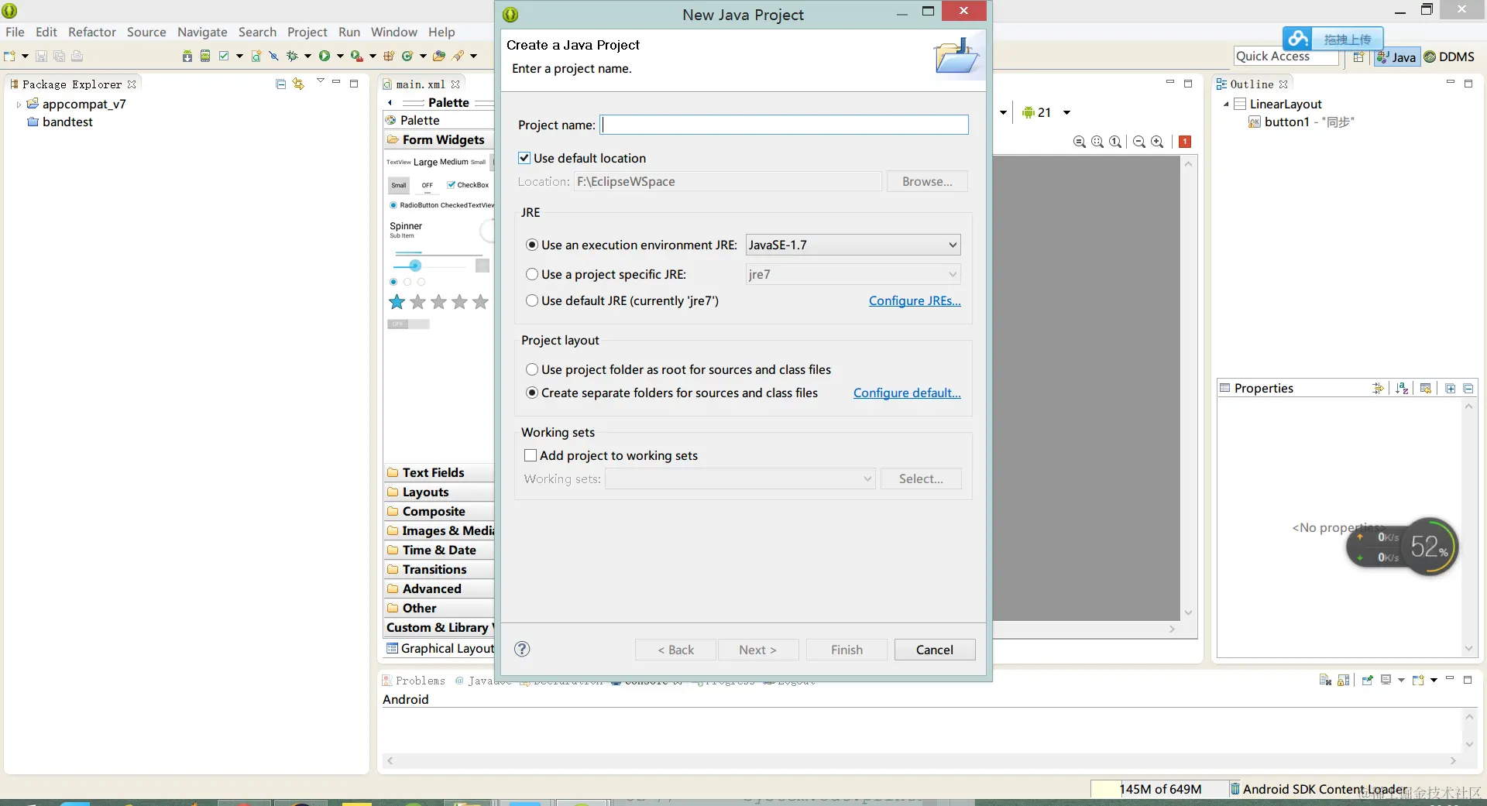
Task: Open the Android Virtual Device Manager icon
Action: click(205, 56)
